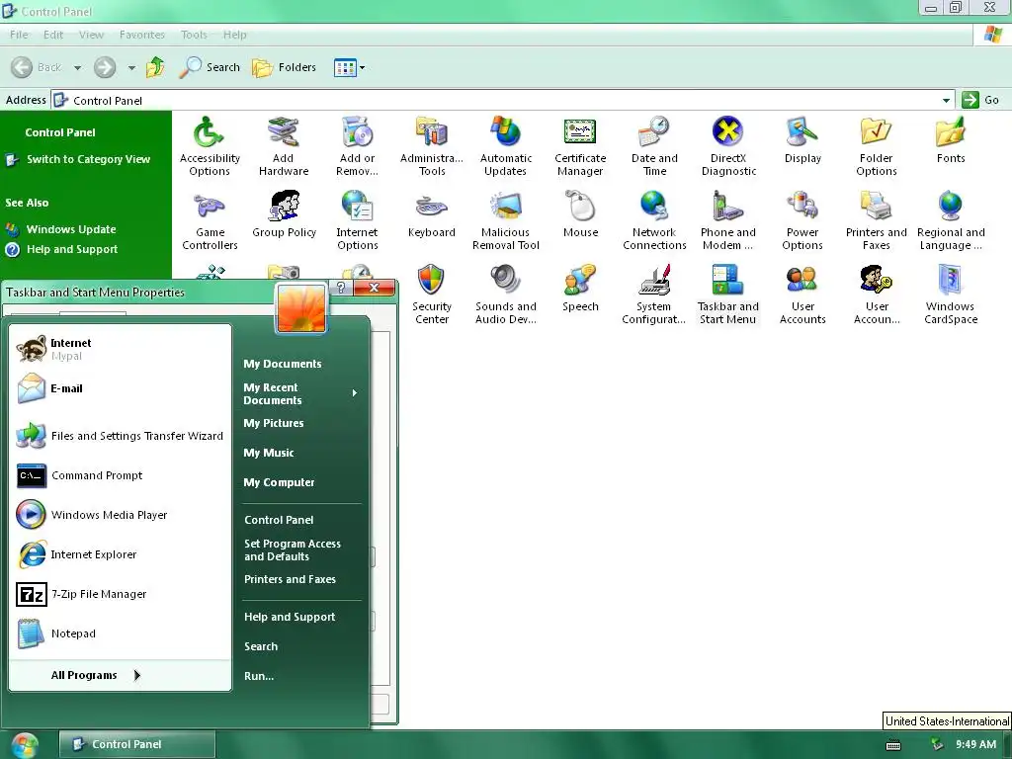Image resolution: width=1012 pixels, height=759 pixels.
Task: Open Date and Time icon
Action: coord(654,146)
